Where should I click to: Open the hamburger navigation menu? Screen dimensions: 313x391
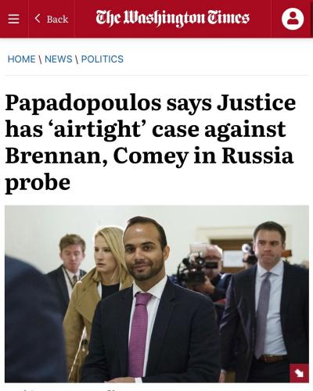13,19
